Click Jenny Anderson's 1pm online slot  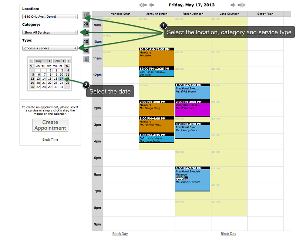click(x=157, y=92)
